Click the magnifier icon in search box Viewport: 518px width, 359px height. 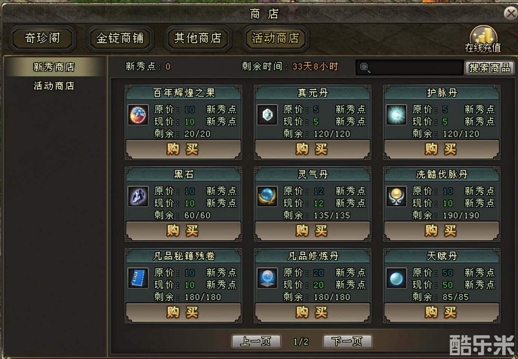pyautogui.click(x=365, y=68)
